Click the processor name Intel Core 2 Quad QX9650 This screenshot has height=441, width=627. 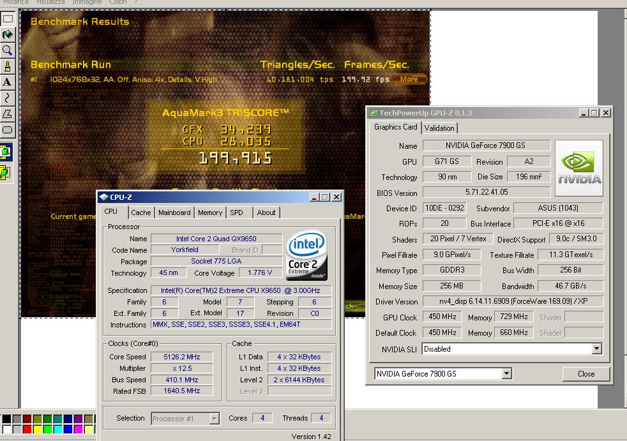click(216, 239)
